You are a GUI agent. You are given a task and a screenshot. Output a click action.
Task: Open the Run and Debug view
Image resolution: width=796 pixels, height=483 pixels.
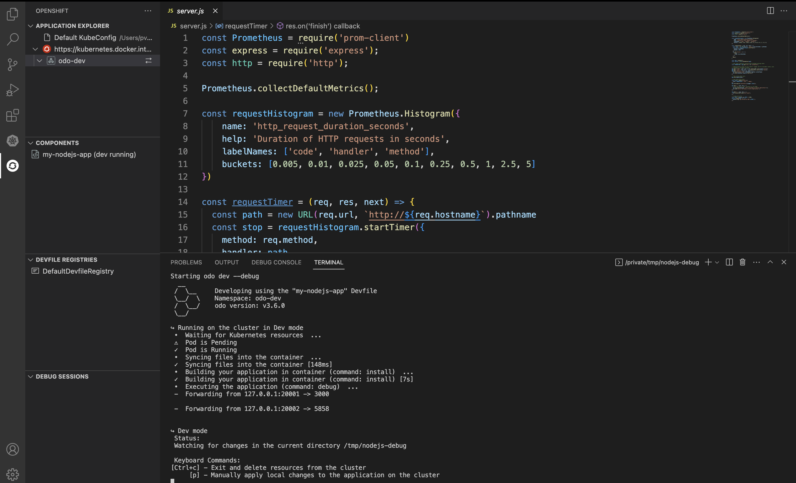pyautogui.click(x=12, y=90)
